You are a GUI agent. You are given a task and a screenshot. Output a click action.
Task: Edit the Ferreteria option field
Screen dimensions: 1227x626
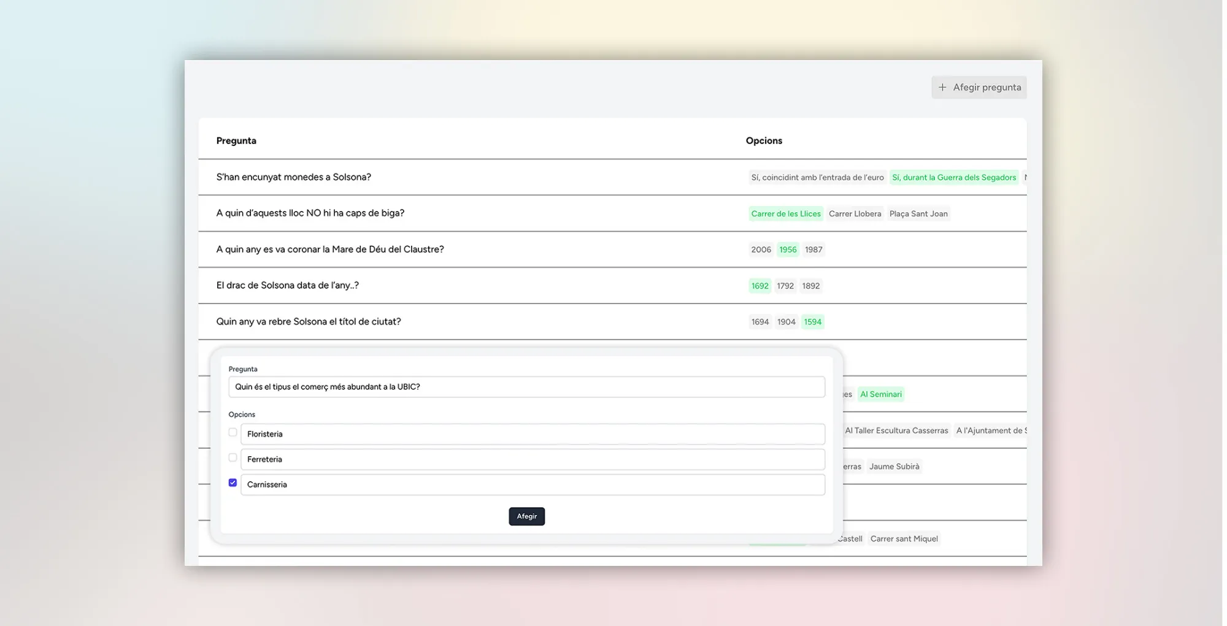point(533,459)
